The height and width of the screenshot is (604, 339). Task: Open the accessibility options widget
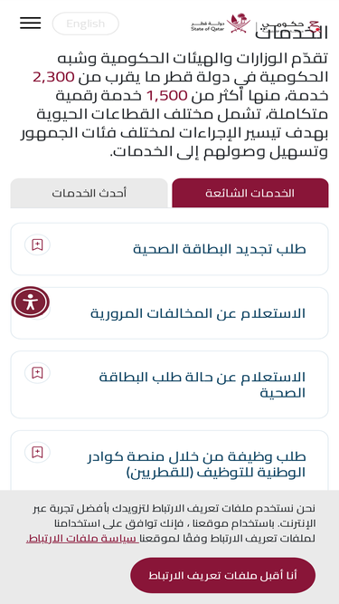[x=31, y=302]
